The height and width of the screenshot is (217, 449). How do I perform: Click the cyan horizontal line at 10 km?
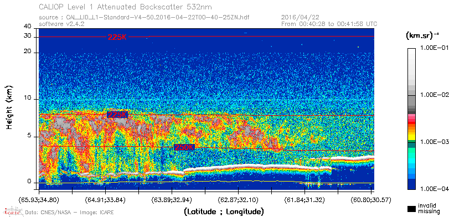pyautogui.click(x=206, y=100)
